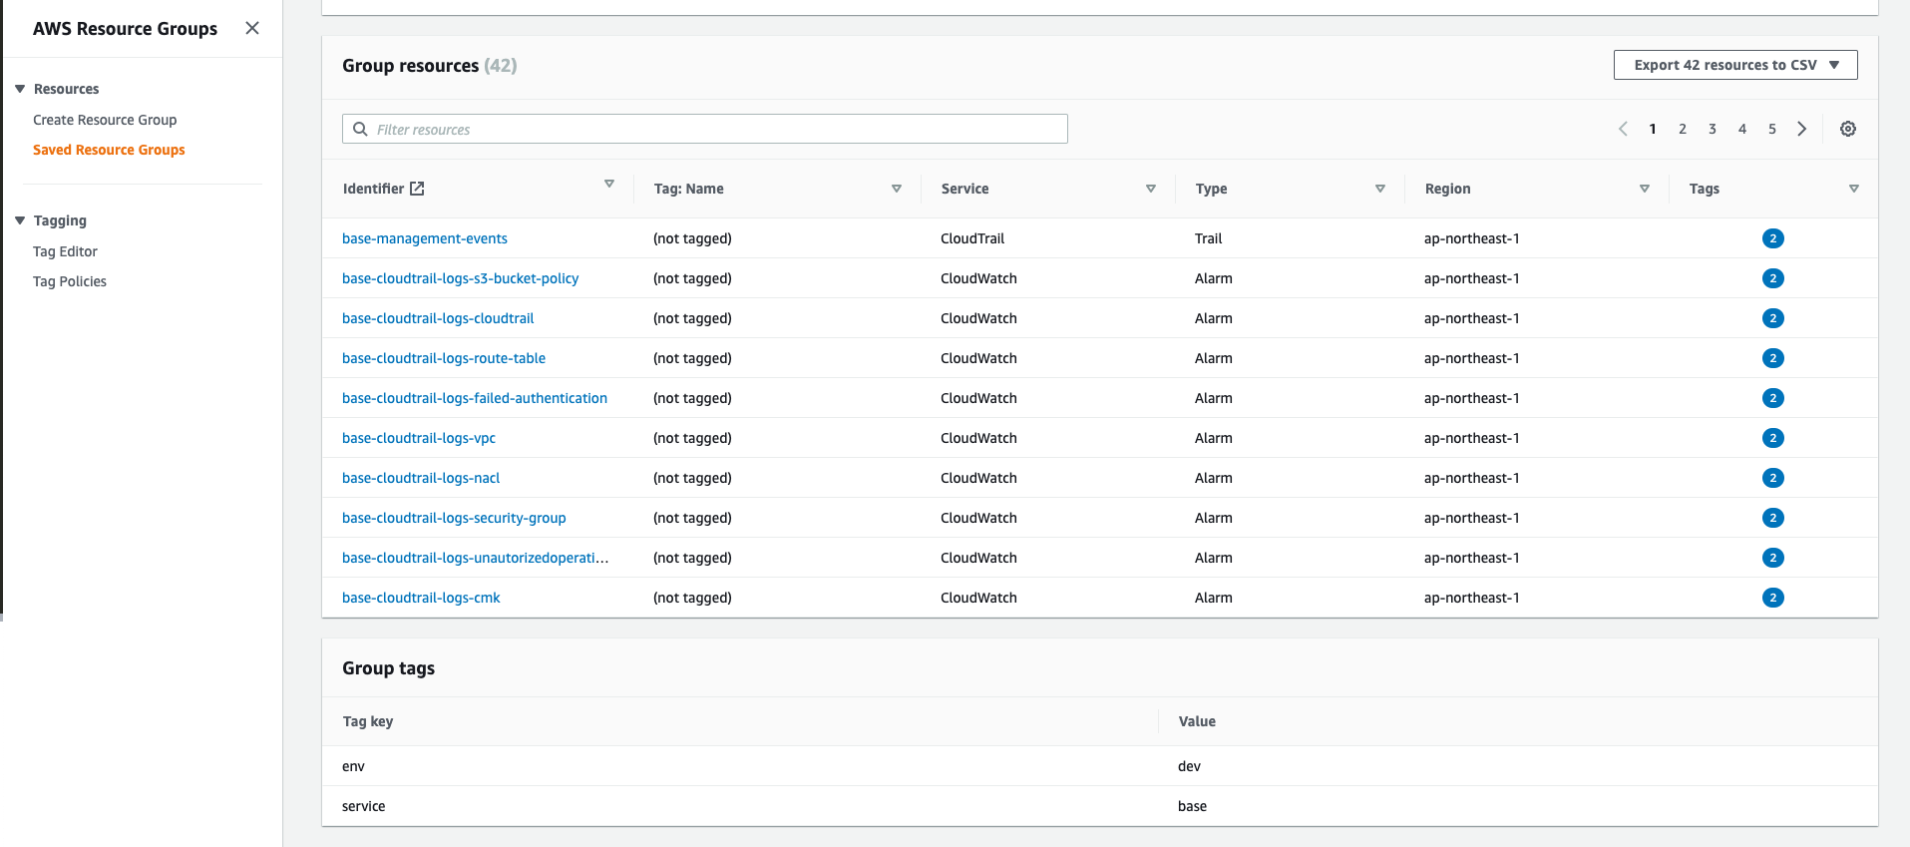The width and height of the screenshot is (1910, 847).
Task: Open base-management-events resource
Action: pyautogui.click(x=425, y=238)
